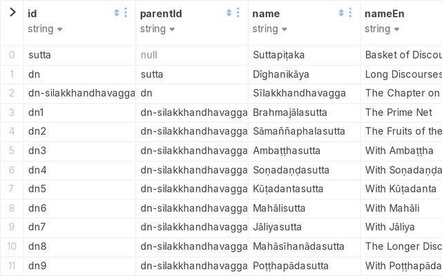
Task: Change name column string type
Action: click(270, 29)
